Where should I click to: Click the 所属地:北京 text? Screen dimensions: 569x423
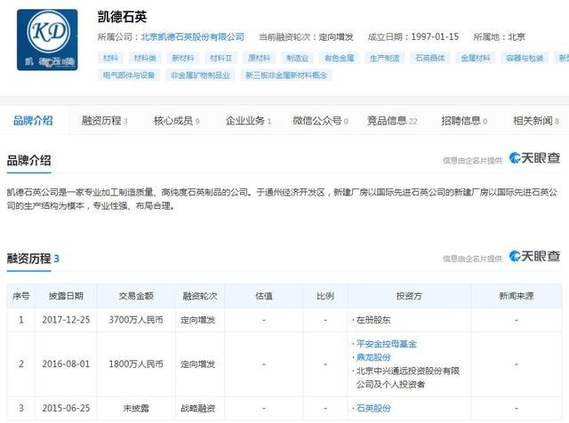[x=499, y=36]
